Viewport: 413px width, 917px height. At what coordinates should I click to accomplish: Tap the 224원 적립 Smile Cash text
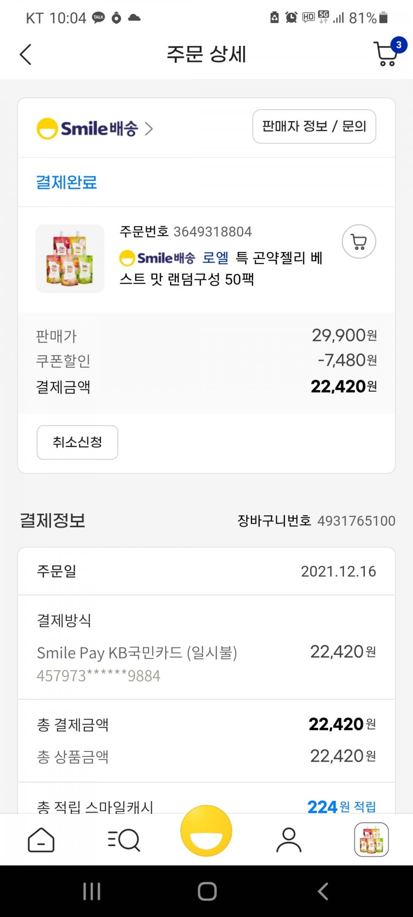pyautogui.click(x=341, y=807)
